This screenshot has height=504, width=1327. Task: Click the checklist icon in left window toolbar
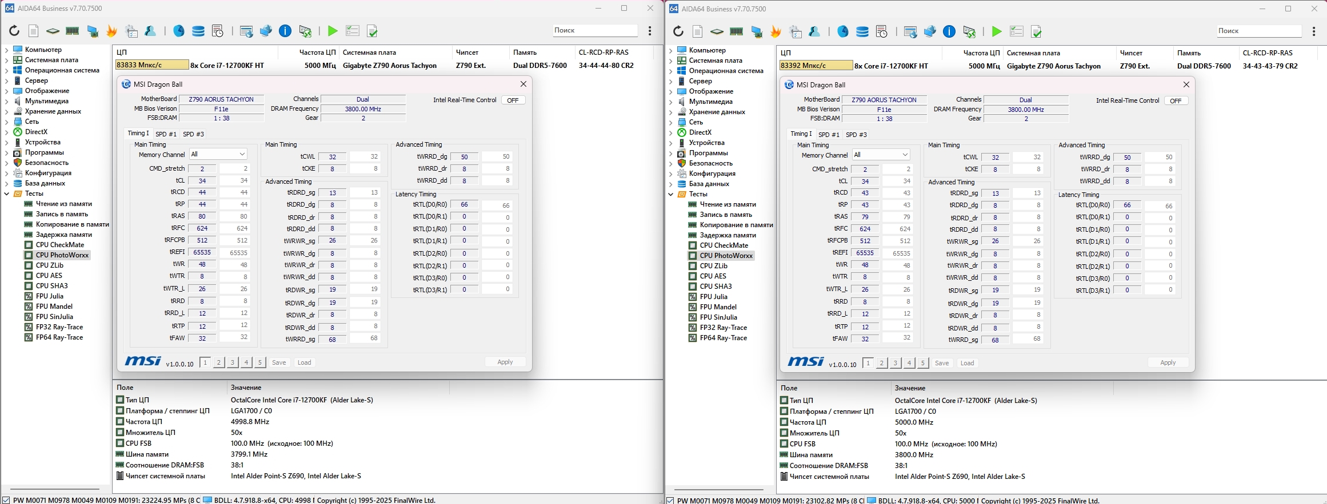352,31
